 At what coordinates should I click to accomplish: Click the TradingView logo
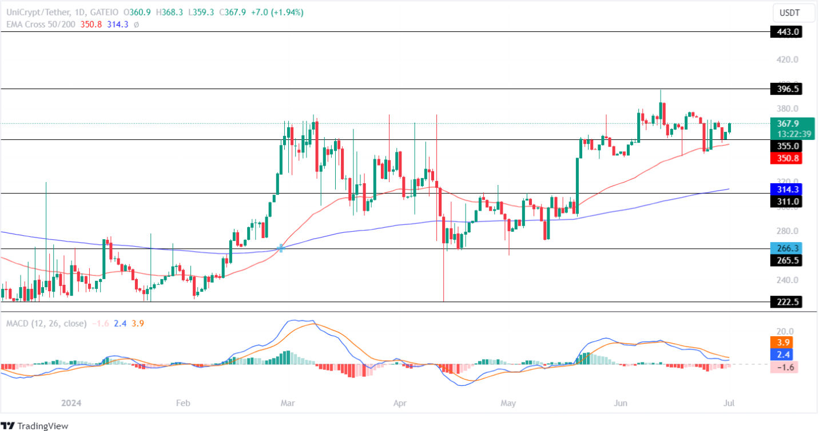point(35,425)
